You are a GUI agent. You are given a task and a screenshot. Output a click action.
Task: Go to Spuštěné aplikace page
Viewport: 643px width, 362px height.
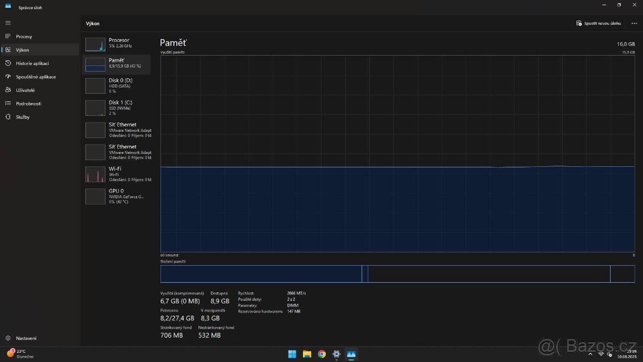point(35,77)
